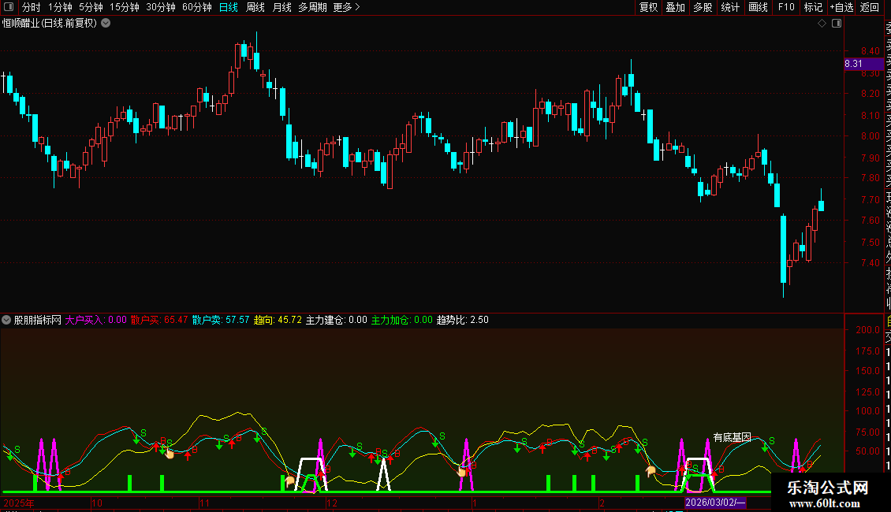Click the 复权 button

point(648,7)
